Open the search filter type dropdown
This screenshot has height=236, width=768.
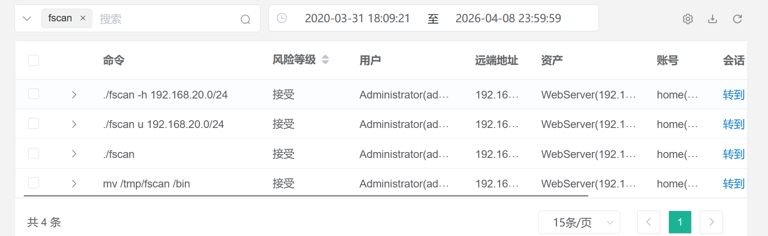click(x=27, y=19)
